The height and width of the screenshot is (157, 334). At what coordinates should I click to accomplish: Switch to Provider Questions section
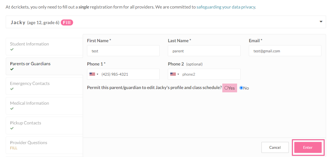click(28, 143)
